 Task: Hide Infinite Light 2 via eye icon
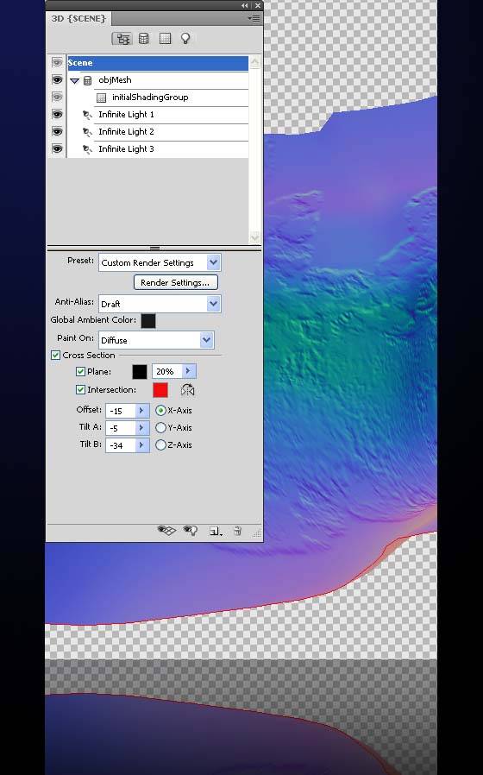[57, 131]
